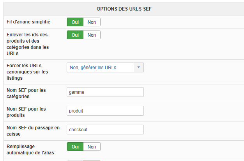
Task: Click 'Nom SEF pour les catégories' label
Action: (x=26, y=93)
